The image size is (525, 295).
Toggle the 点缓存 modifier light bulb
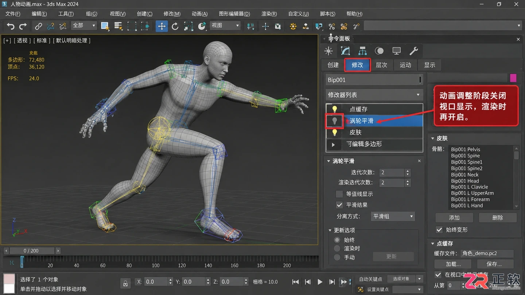click(334, 109)
